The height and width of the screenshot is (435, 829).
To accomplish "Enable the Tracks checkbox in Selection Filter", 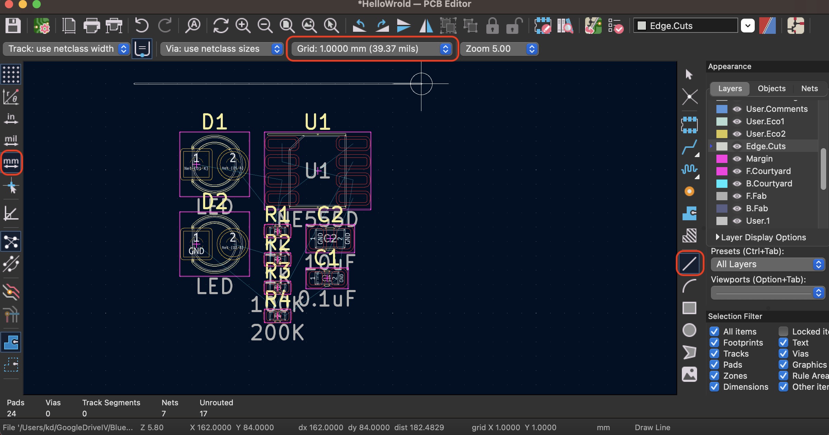I will pyautogui.click(x=714, y=354).
